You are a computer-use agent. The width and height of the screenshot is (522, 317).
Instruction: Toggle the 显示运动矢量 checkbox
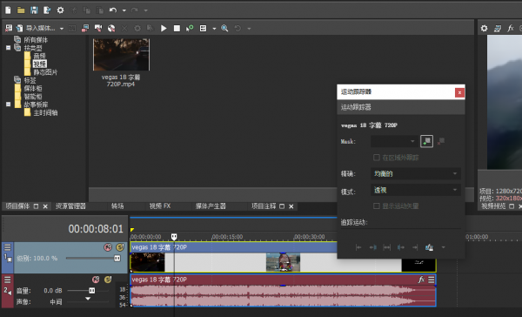coord(377,206)
